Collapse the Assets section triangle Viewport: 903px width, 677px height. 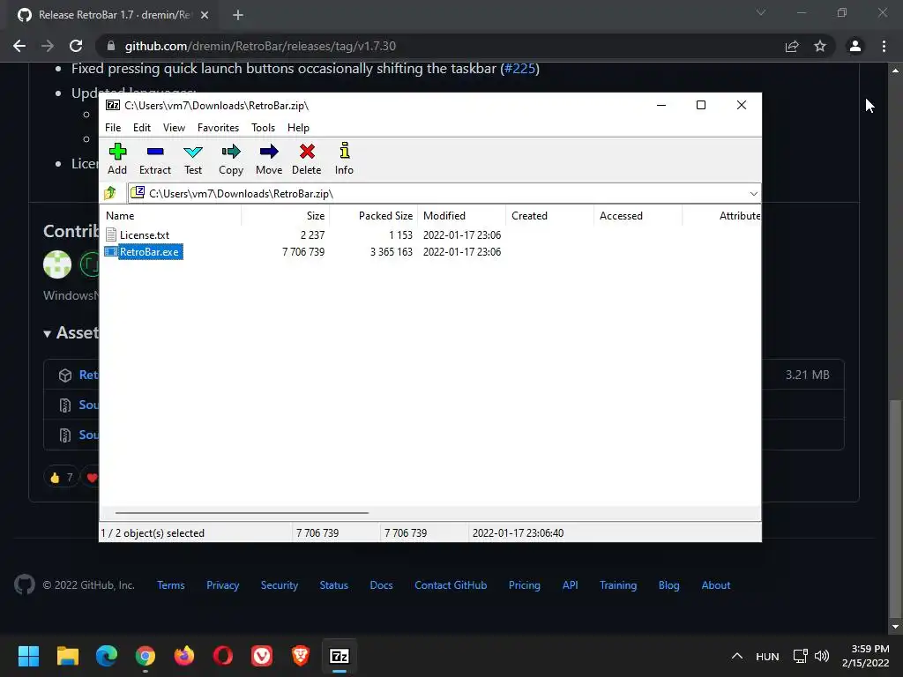48,333
